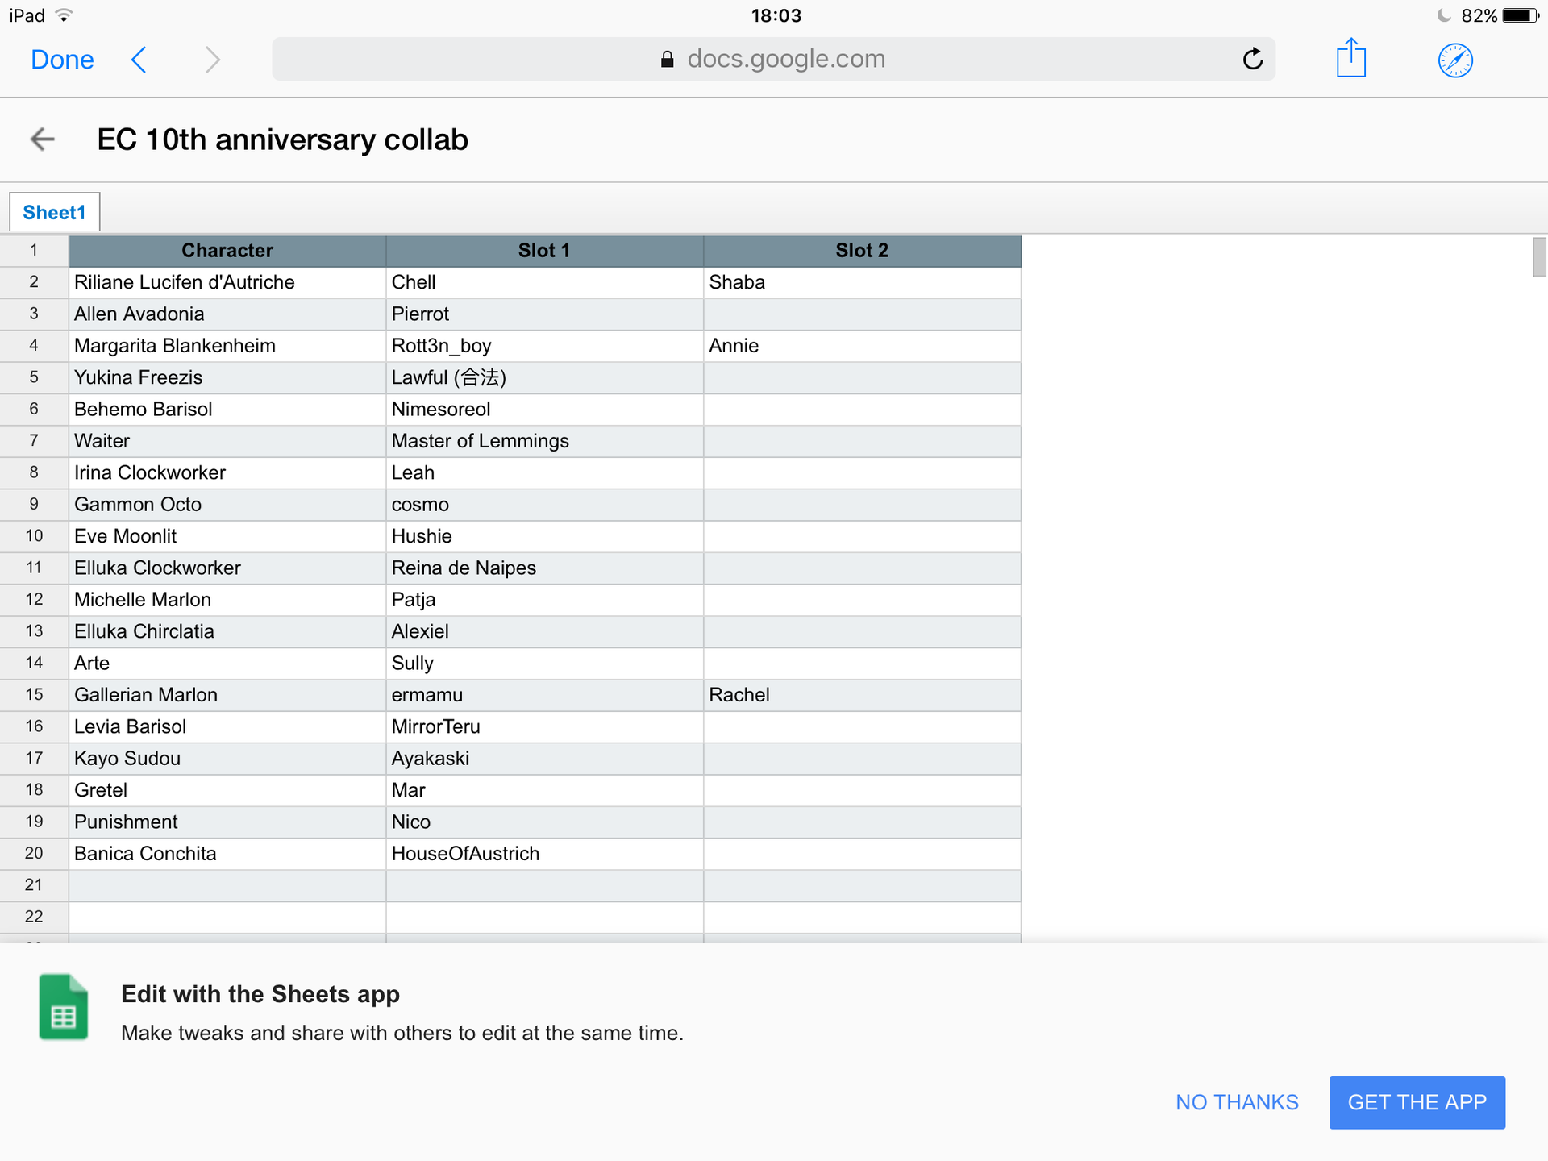This screenshot has width=1548, height=1161.
Task: Select the Hushie cell
Action: pos(544,536)
